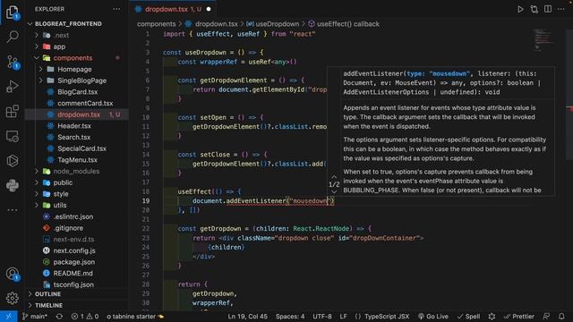This screenshot has width=573, height=322.
Task: Open the Extensions view
Action: pyautogui.click(x=12, y=111)
